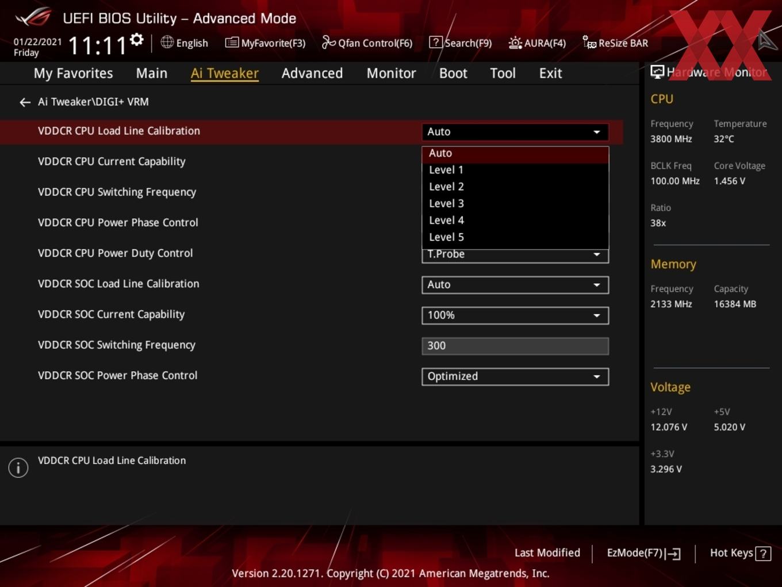Image resolution: width=782 pixels, height=587 pixels.
Task: Select VDDCR CPU Current Capability row
Action: pos(112,162)
